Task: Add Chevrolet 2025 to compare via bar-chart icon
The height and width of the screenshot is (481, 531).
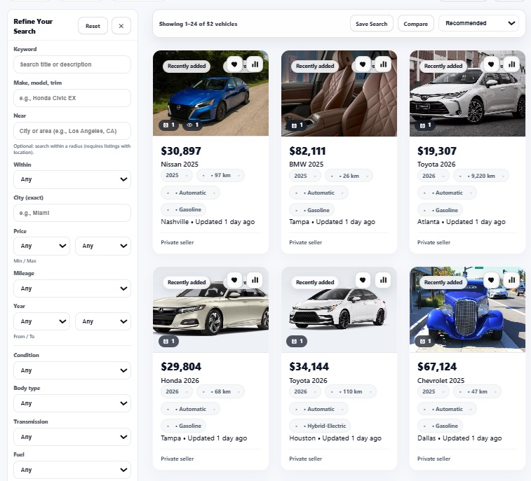Action: pyautogui.click(x=511, y=280)
